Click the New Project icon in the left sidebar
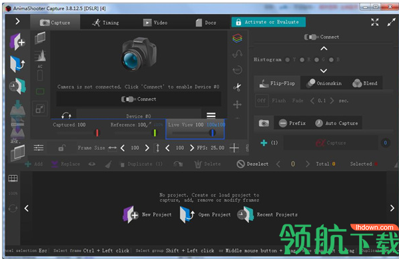Image resolution: width=399 pixels, height=259 pixels. tap(17, 42)
